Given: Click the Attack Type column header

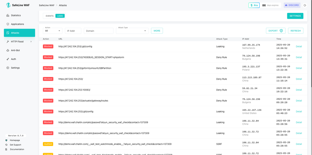Looking at the screenshot, I should pos(222,39).
